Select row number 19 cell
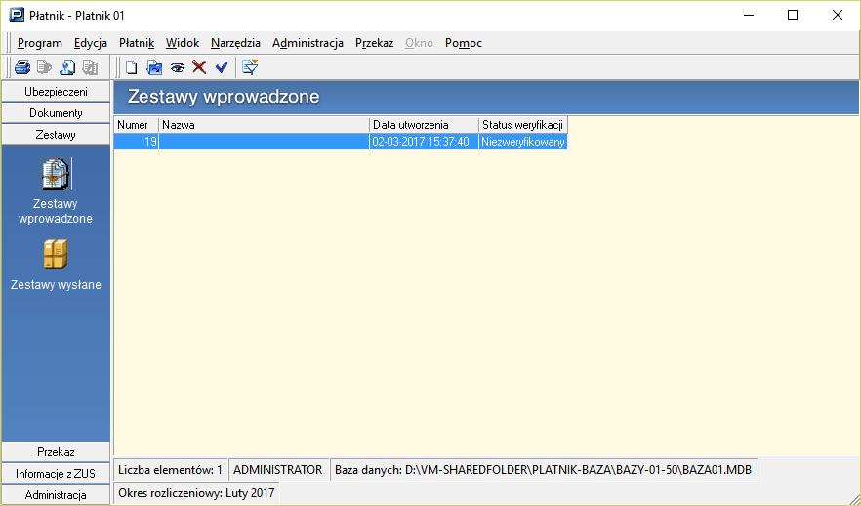 click(x=137, y=142)
